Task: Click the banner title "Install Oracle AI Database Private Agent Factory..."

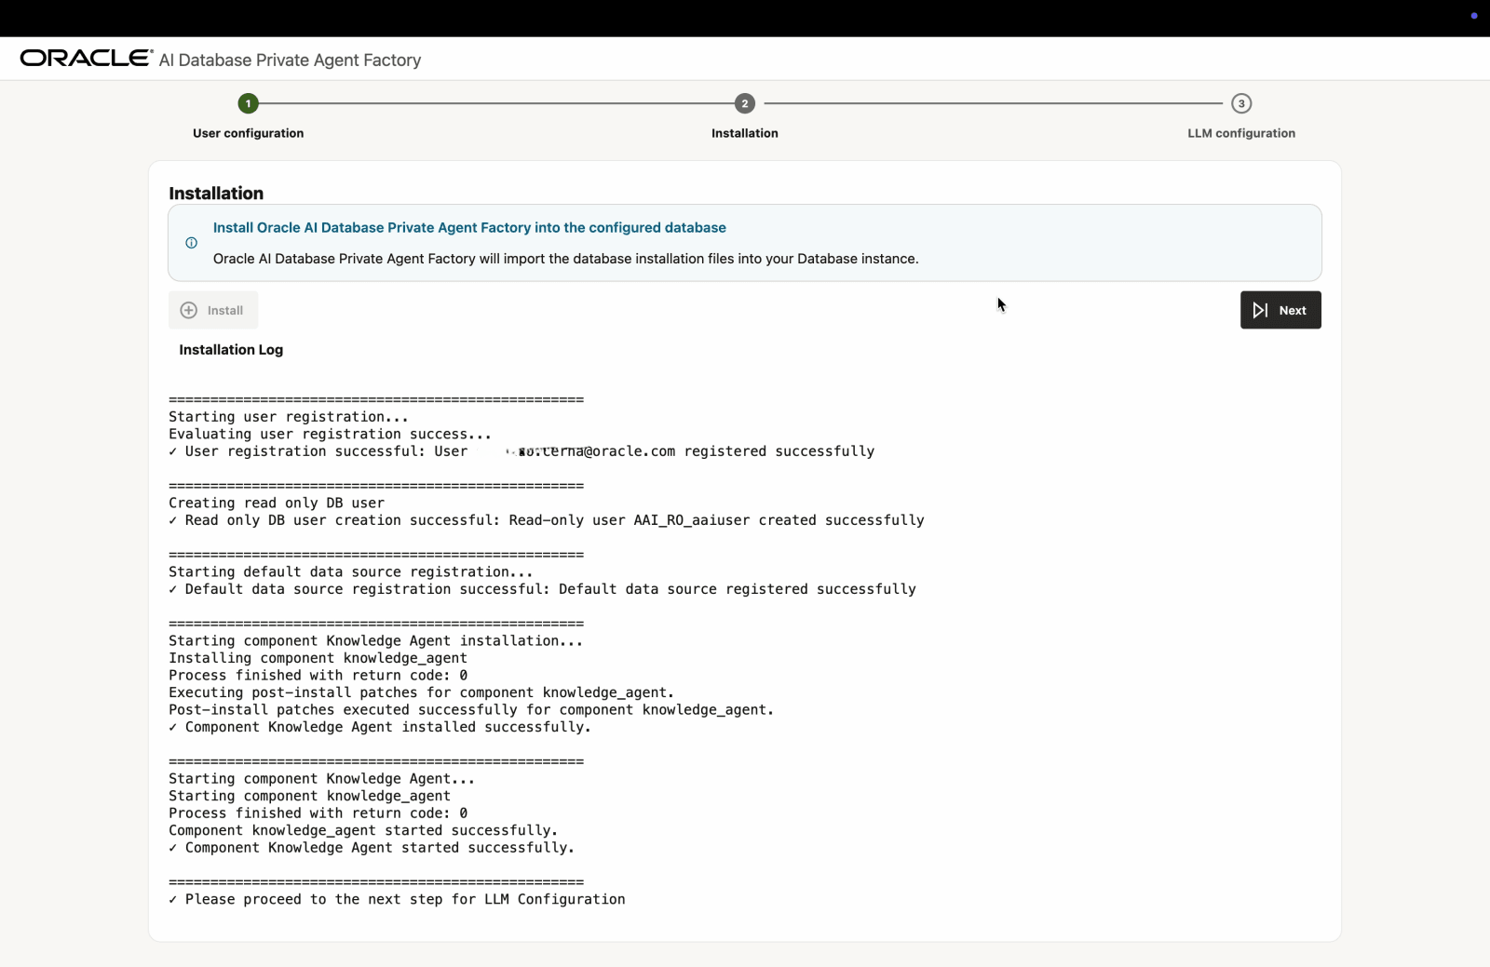Action: tap(469, 228)
